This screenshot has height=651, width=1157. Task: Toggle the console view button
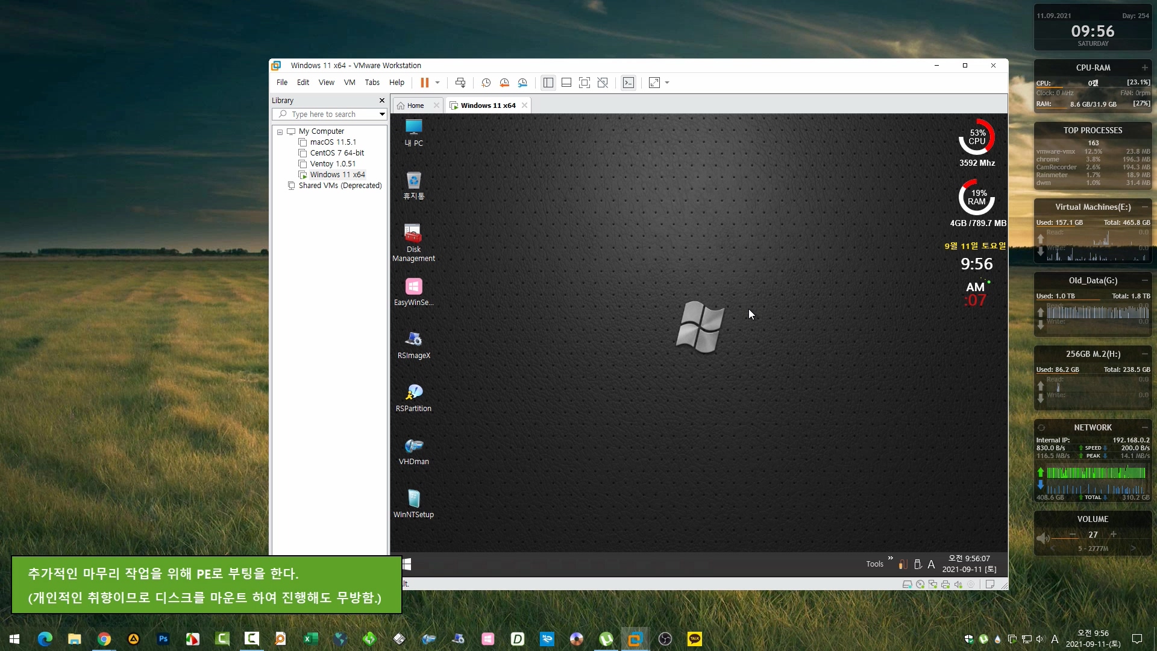[629, 83]
